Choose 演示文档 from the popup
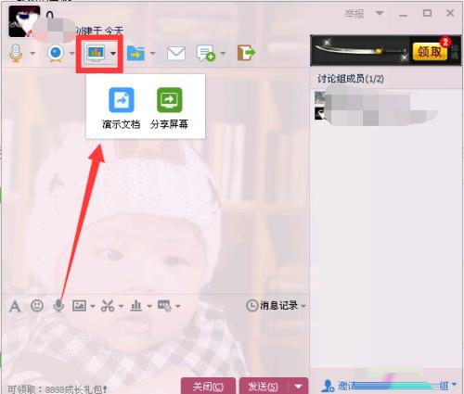The height and width of the screenshot is (394, 464). click(x=122, y=108)
